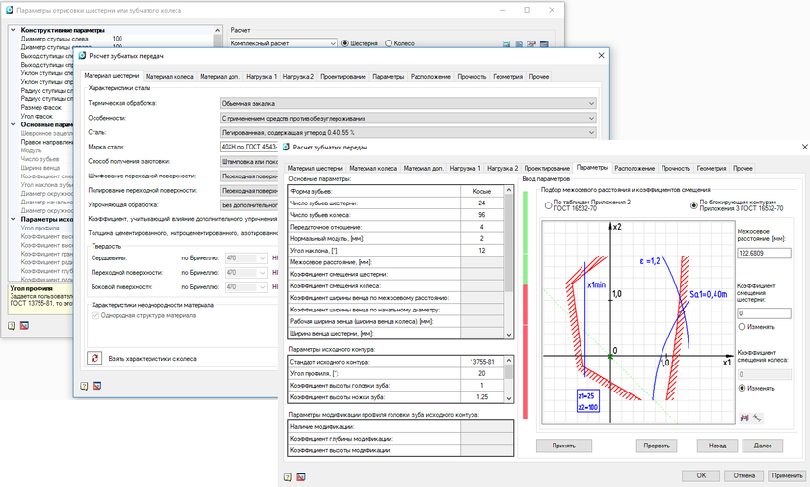Click the red icon at the frontmost dialog's bottom-left

(300, 475)
